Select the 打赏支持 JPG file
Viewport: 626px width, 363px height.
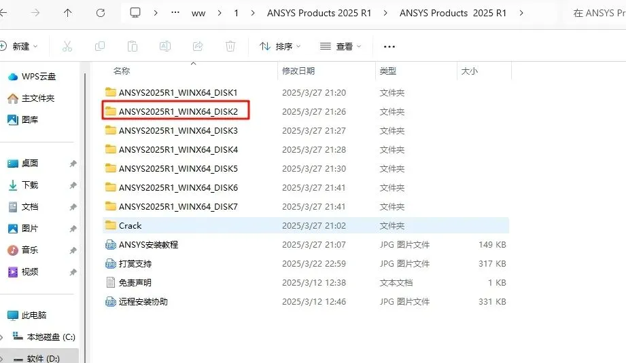(x=128, y=264)
